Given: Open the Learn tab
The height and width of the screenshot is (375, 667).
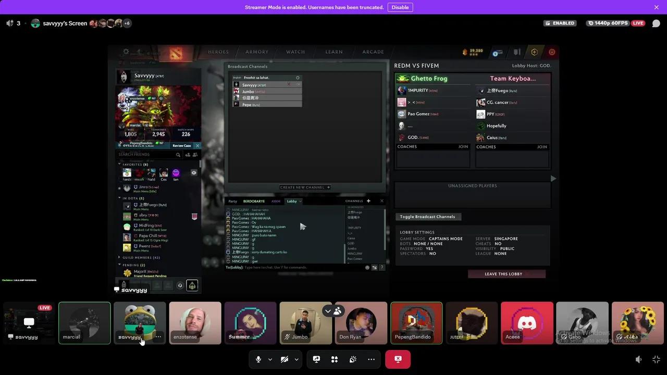Looking at the screenshot, I should pos(334,52).
